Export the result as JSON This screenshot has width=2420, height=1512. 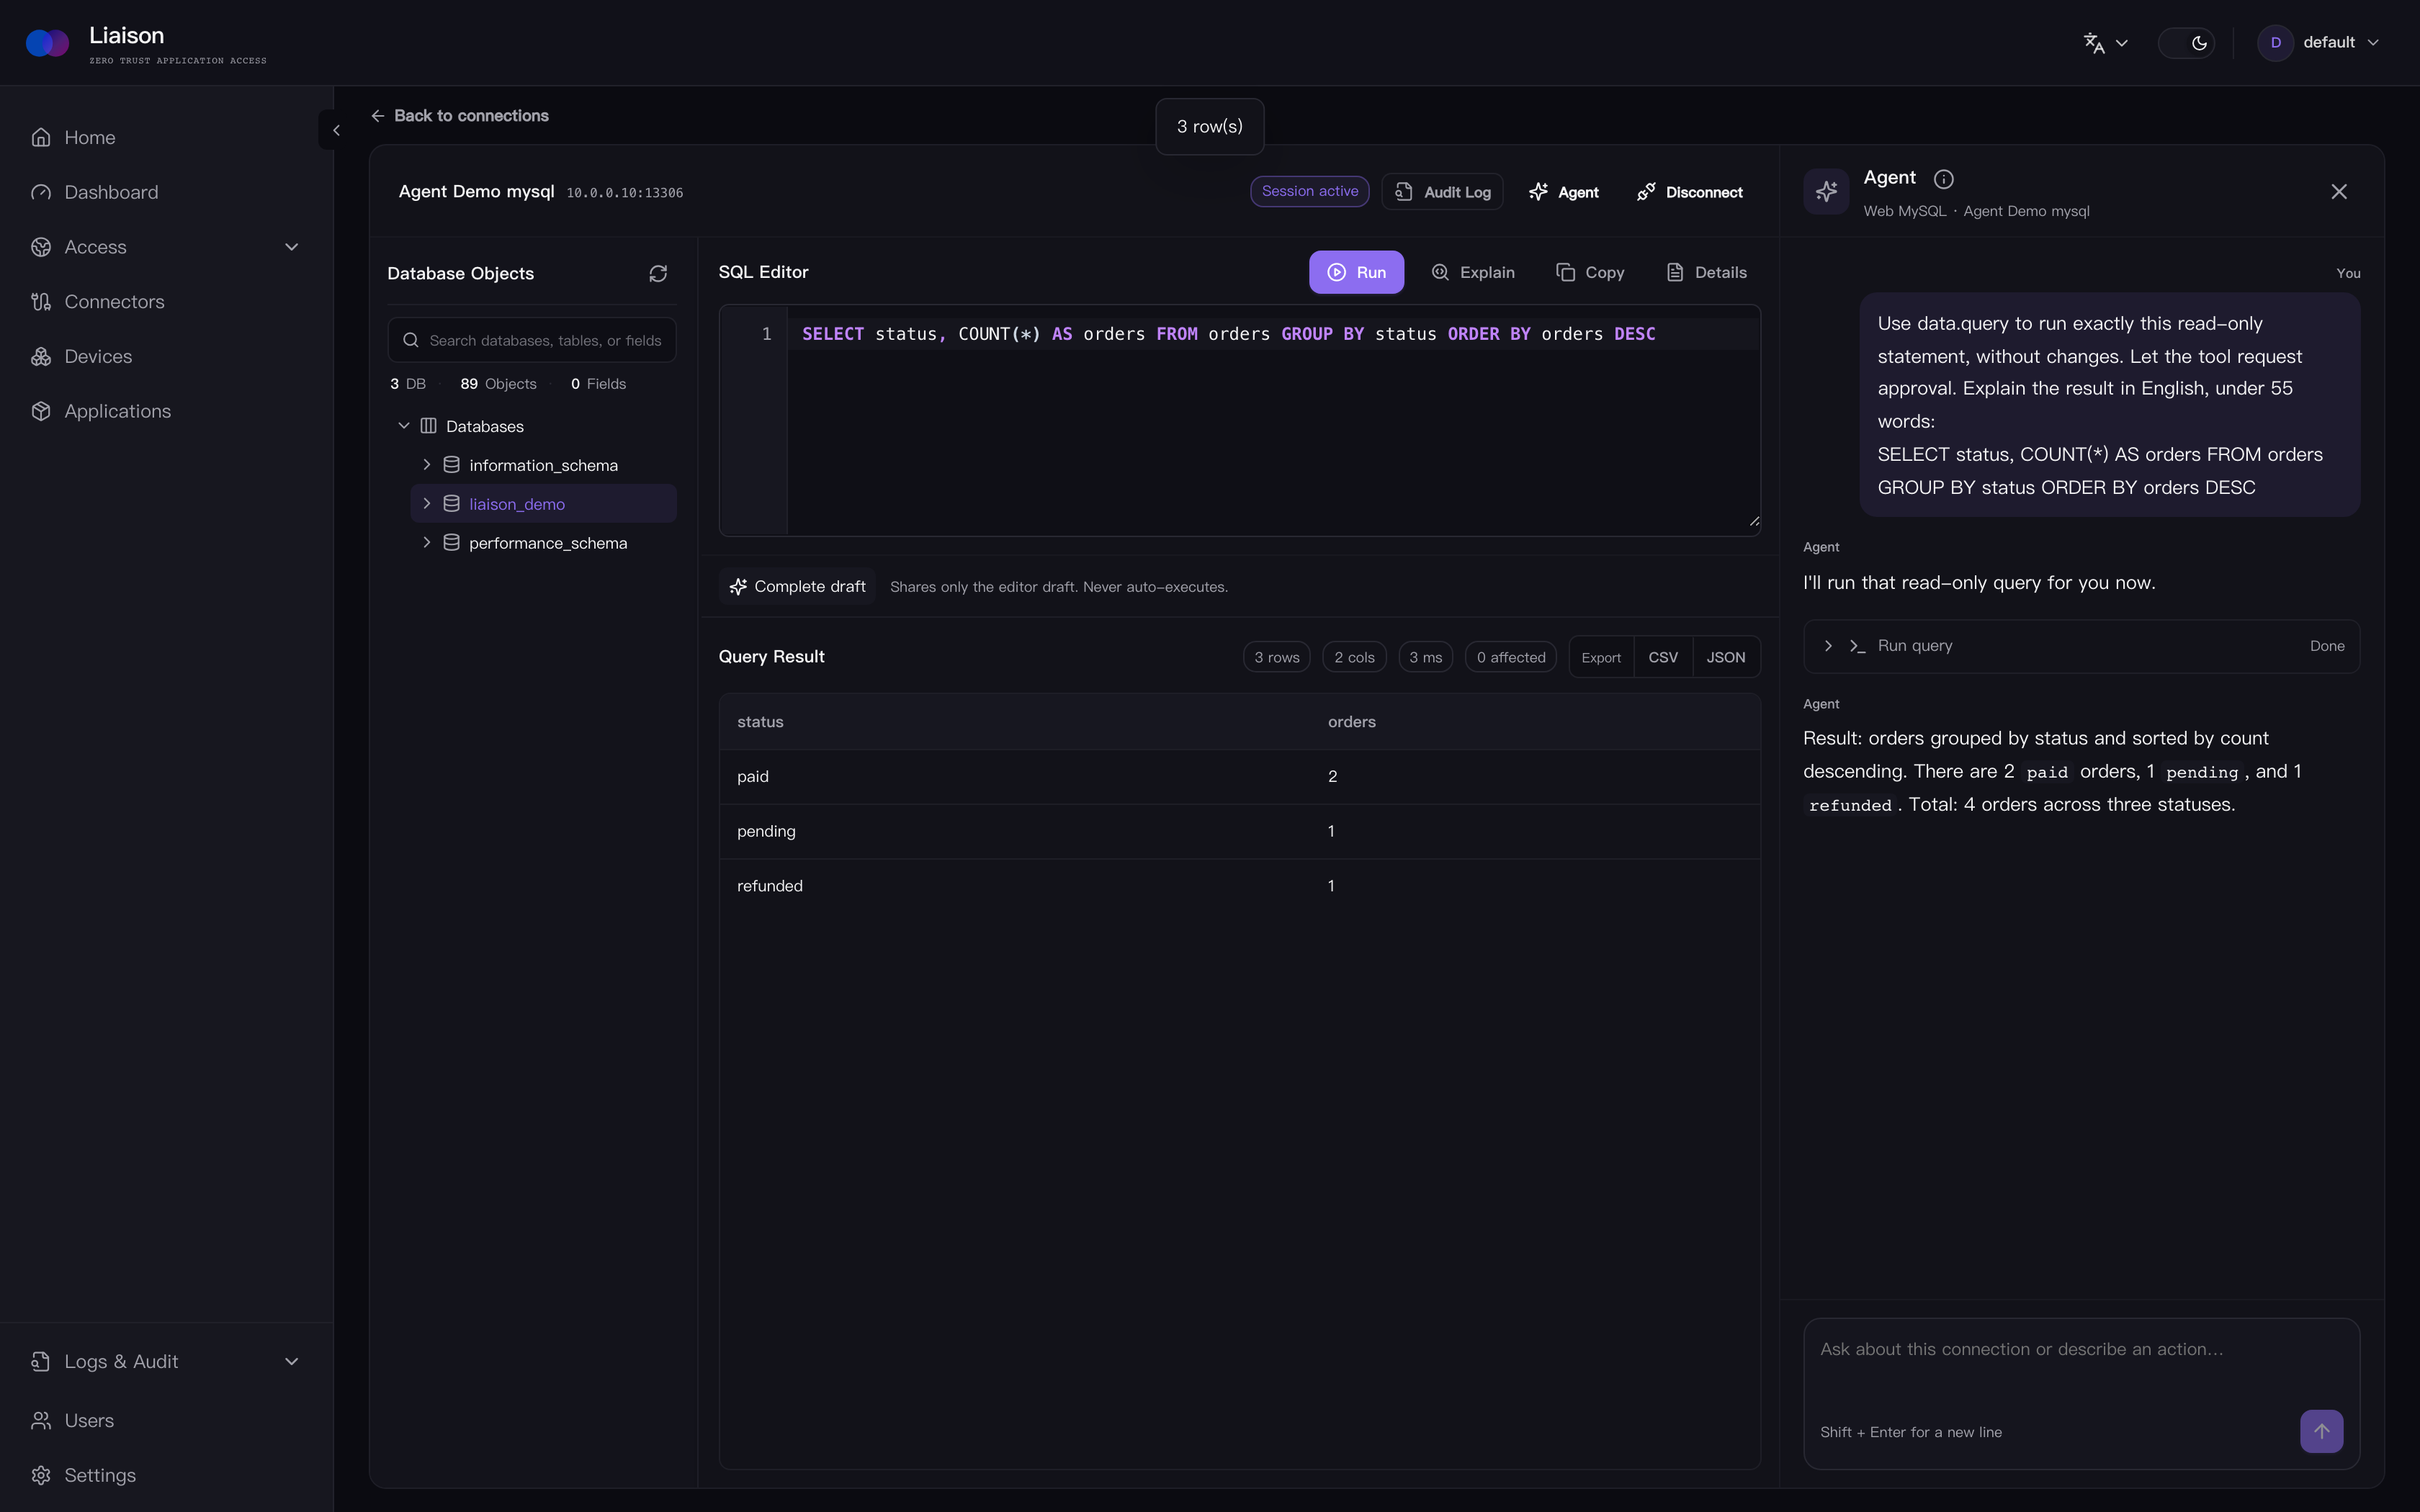click(1725, 657)
